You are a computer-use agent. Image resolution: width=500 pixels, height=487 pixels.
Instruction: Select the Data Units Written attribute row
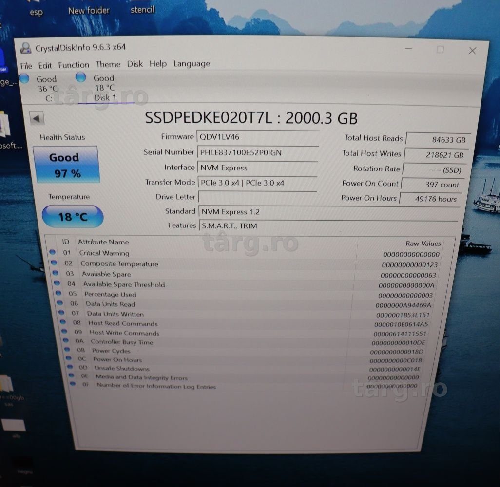coord(245,314)
